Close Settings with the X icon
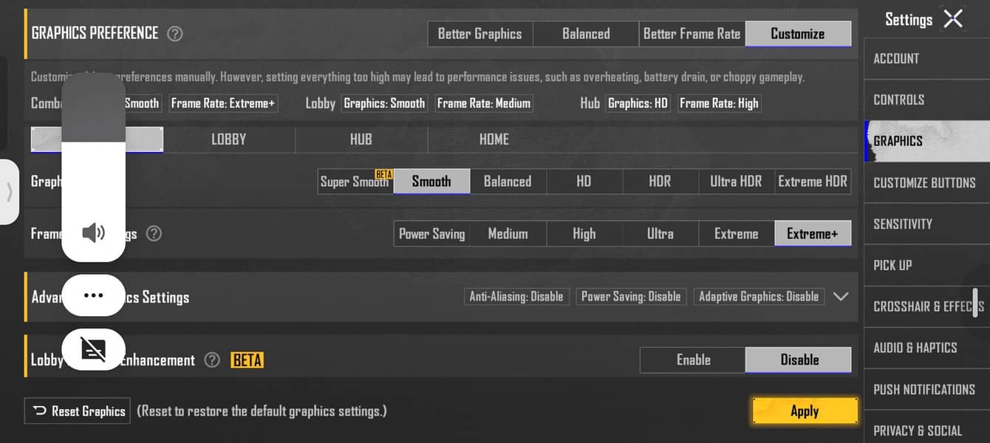 953,19
